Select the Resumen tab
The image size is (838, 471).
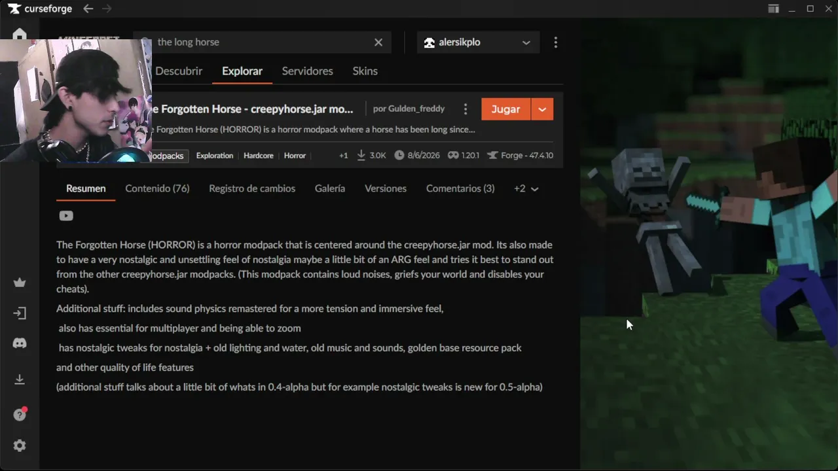pos(86,188)
